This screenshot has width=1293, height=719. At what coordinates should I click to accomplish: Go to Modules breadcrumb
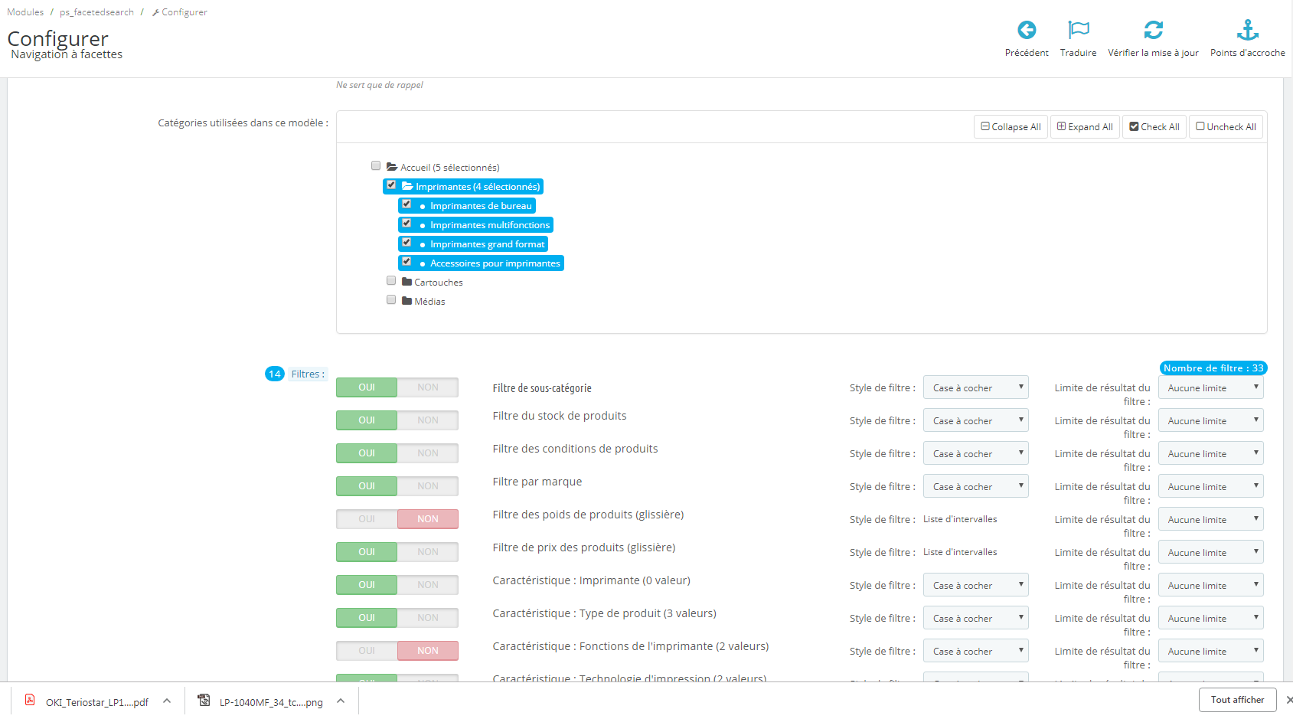tap(25, 12)
